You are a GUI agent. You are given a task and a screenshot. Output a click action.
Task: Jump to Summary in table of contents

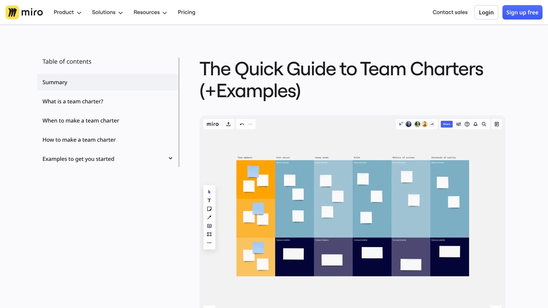tap(55, 82)
